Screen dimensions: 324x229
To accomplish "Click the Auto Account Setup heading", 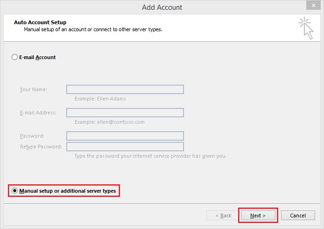I will click(x=40, y=22).
